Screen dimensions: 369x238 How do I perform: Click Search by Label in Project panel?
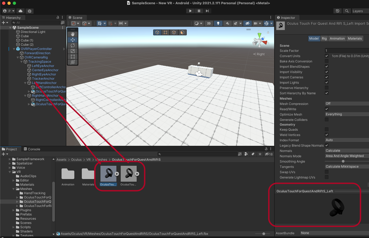pyautogui.click(x=253, y=154)
